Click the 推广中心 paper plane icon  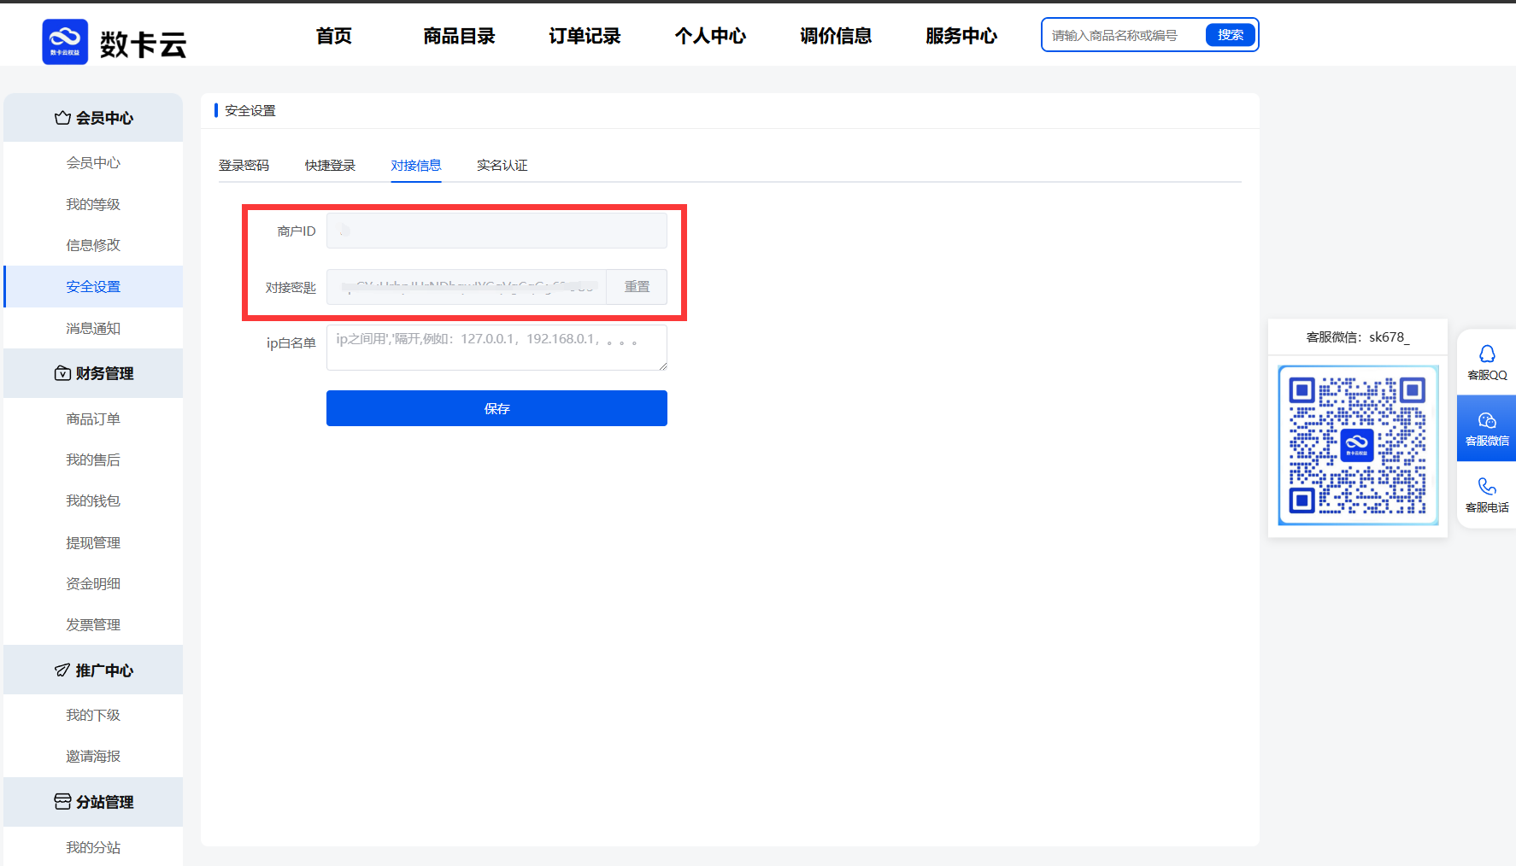(62, 670)
